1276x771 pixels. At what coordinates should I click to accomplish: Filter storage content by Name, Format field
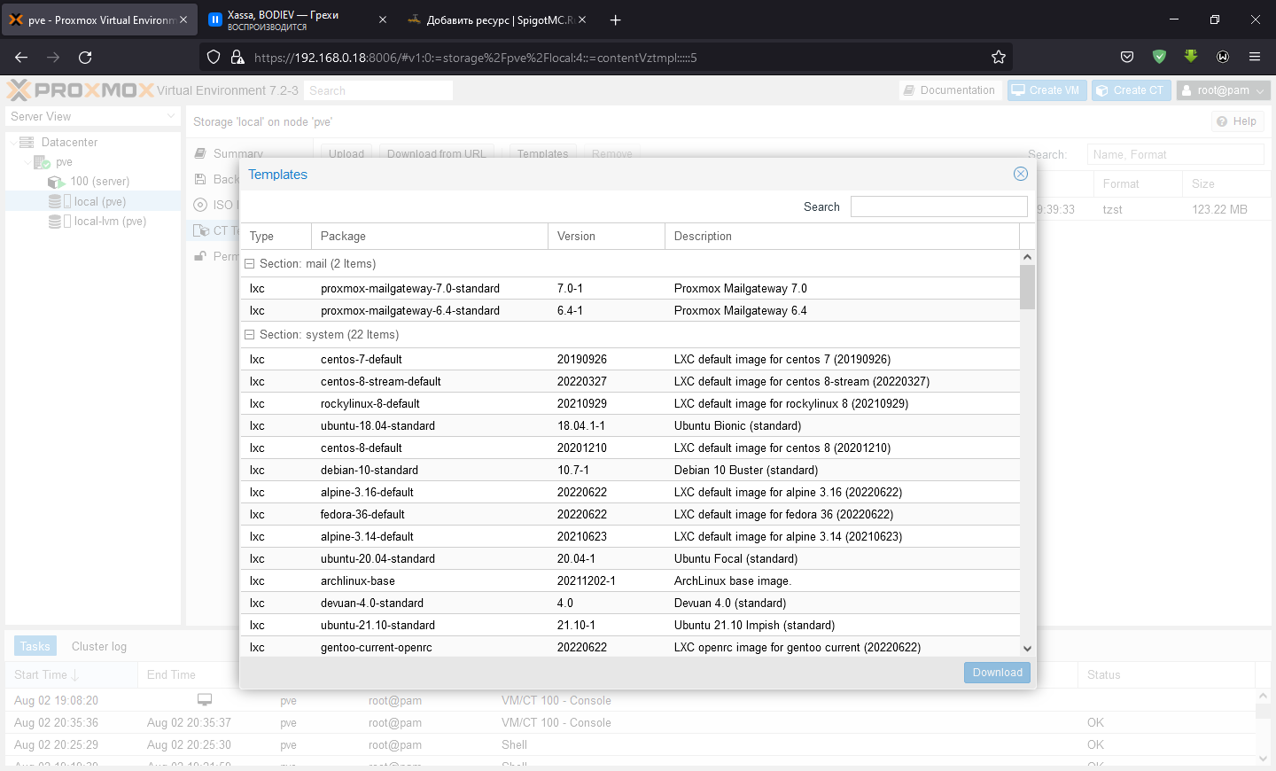tap(1175, 154)
